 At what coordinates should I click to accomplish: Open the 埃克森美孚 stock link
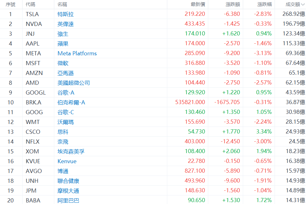(71, 151)
